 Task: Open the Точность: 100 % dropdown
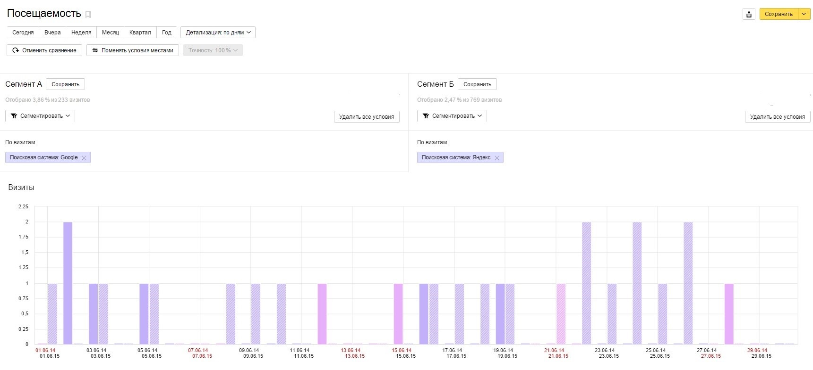click(x=213, y=50)
